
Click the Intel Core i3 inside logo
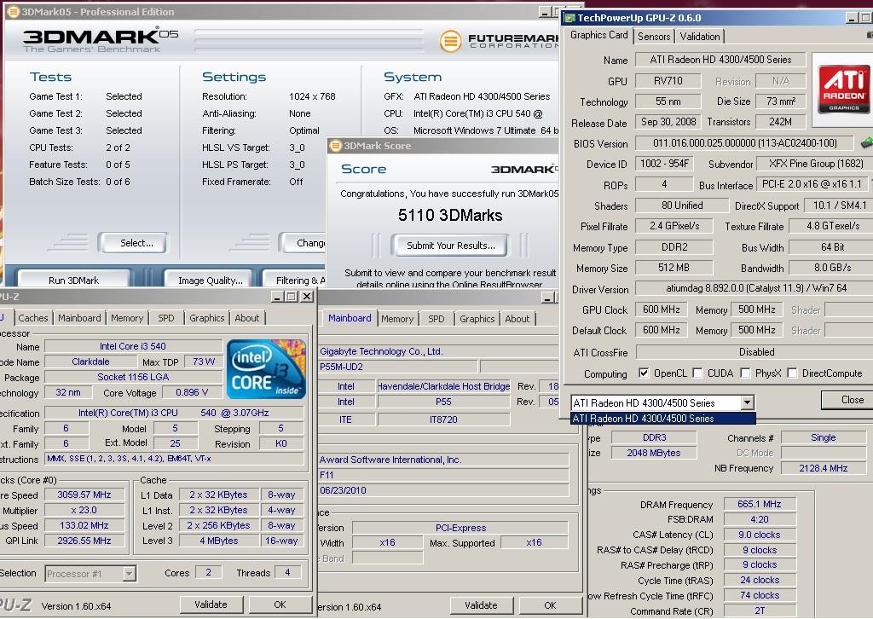[266, 368]
